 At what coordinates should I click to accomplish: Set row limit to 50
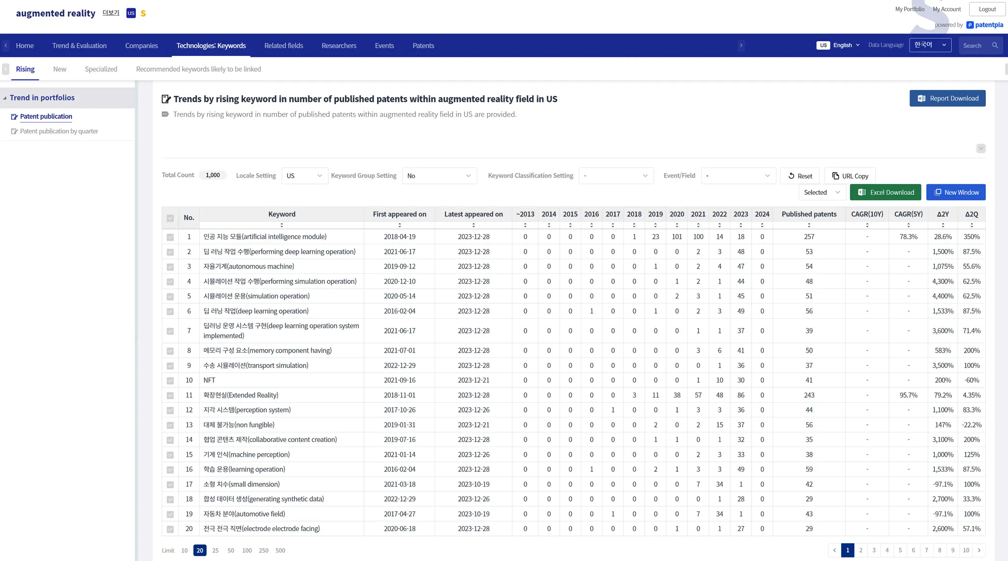pyautogui.click(x=231, y=551)
